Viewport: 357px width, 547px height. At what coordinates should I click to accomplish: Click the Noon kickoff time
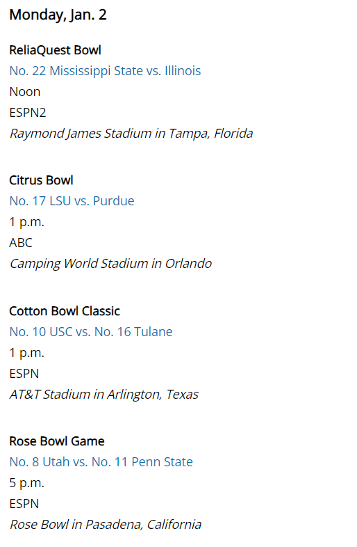pos(25,92)
